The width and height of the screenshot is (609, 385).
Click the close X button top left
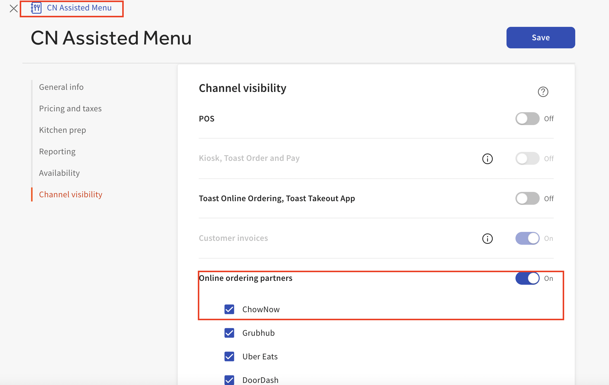(x=14, y=8)
